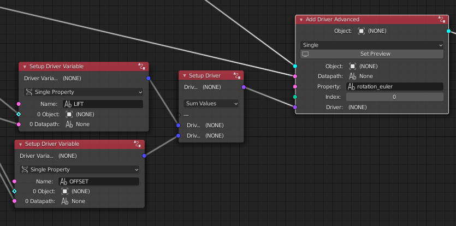Viewport: 456px width, 226px height.
Task: Click DNA icon in LIFT node Single Property dropdown
Action: (29, 92)
